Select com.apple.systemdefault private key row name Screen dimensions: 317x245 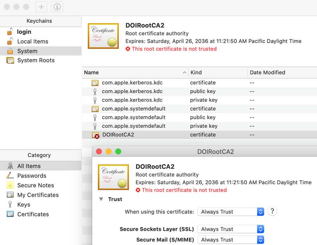[x=134, y=126]
